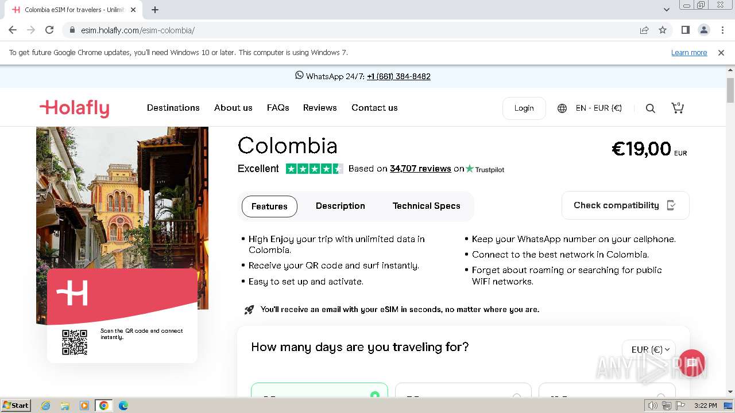The image size is (735, 413).
Task: Click the Action Center flag icon
Action: click(680, 406)
